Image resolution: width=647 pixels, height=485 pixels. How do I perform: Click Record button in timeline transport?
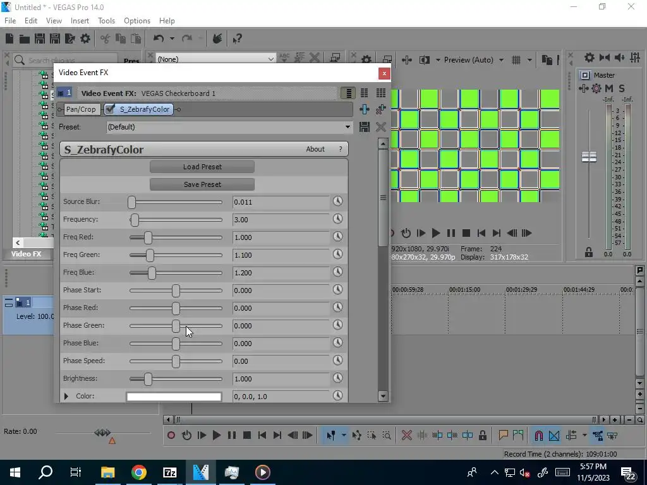171,435
